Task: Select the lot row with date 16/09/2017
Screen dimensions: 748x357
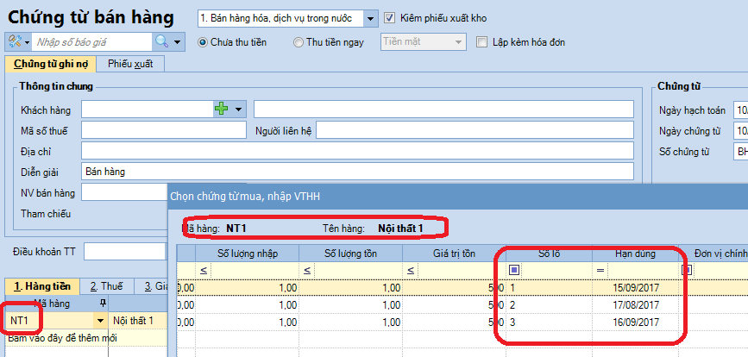Action: 462,323
